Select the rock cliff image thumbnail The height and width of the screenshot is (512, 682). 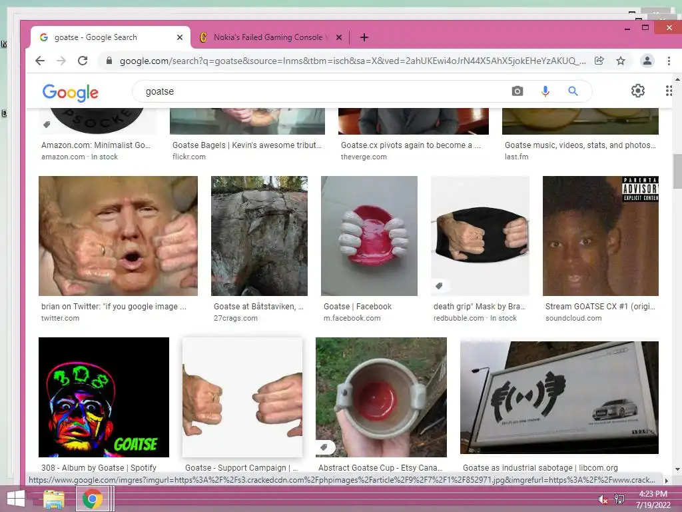(x=259, y=236)
